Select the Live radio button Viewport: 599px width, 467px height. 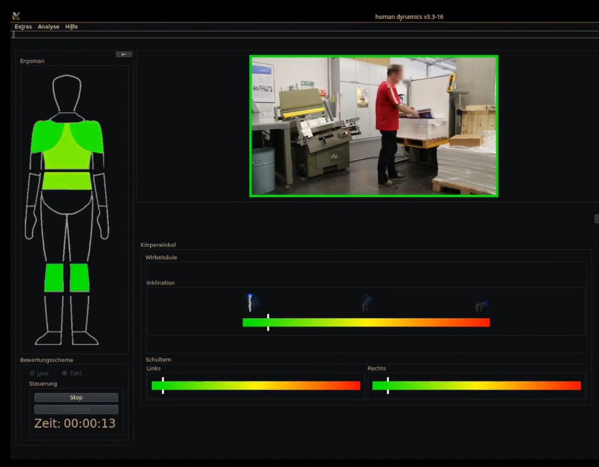pos(33,373)
